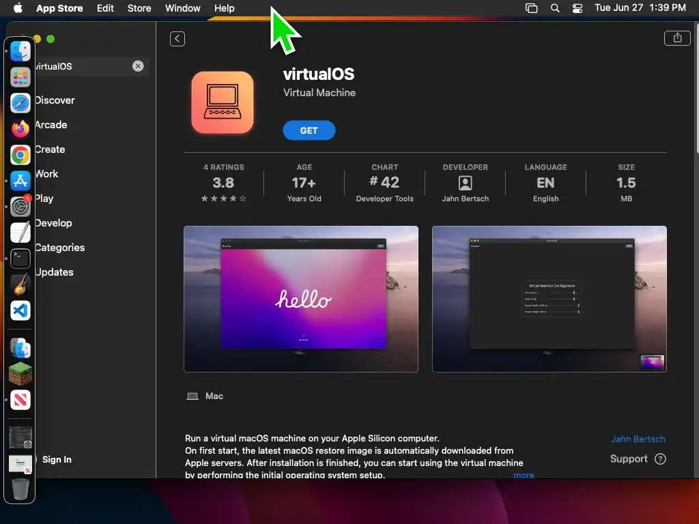699x524 pixels.
Task: Open Control Center in menu bar
Action: (x=577, y=8)
